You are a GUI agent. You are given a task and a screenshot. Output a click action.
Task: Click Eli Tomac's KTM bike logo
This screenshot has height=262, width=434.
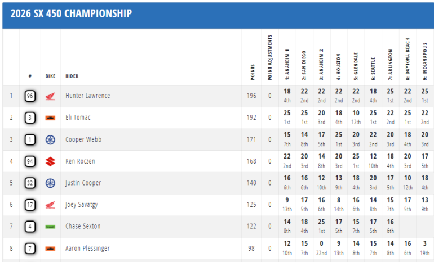click(50, 118)
